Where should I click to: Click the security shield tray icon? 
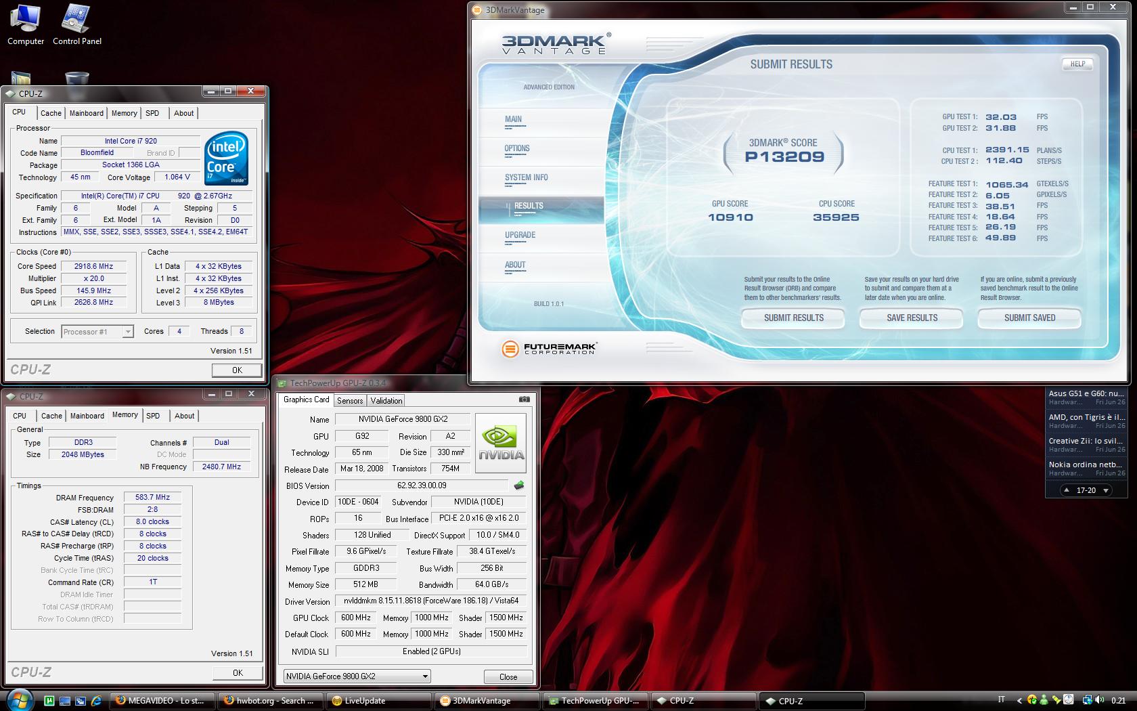pyautogui.click(x=1032, y=699)
